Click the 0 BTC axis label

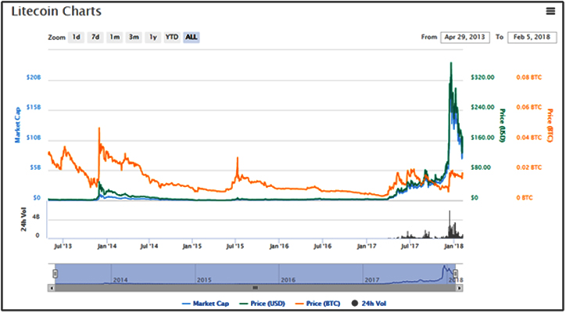523,198
